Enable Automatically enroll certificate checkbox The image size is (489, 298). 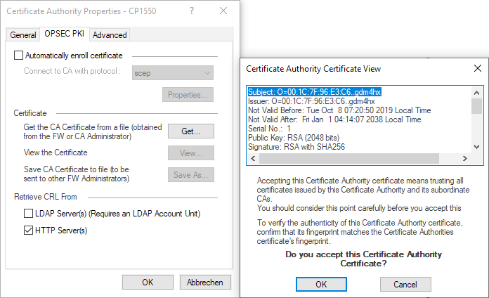19,56
